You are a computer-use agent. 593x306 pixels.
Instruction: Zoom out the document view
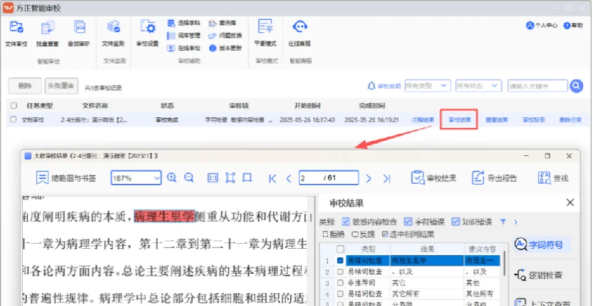[189, 178]
